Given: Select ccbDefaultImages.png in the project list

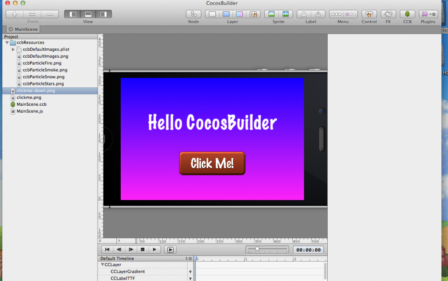Looking at the screenshot, I should (x=45, y=56).
